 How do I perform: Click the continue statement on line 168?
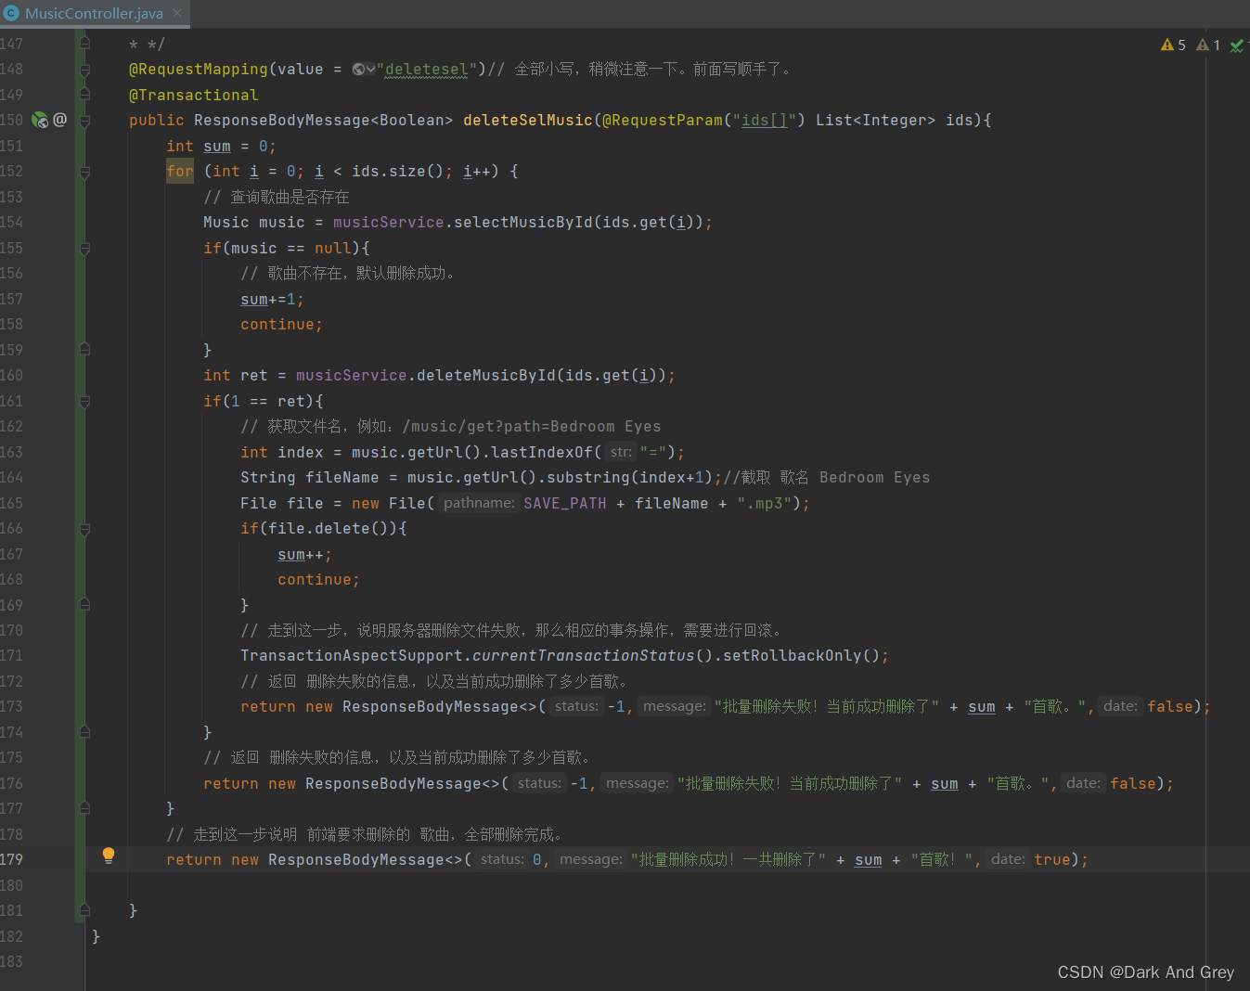pos(318,579)
